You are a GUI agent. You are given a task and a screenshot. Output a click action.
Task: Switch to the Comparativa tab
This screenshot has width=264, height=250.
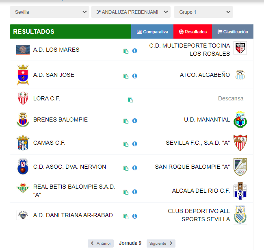point(152,32)
